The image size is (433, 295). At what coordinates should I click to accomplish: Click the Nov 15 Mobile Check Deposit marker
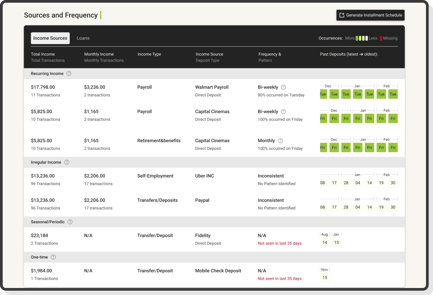(x=325, y=278)
